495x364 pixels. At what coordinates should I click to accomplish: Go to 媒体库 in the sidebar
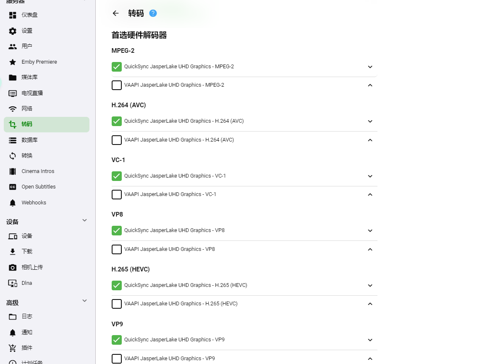coord(29,77)
